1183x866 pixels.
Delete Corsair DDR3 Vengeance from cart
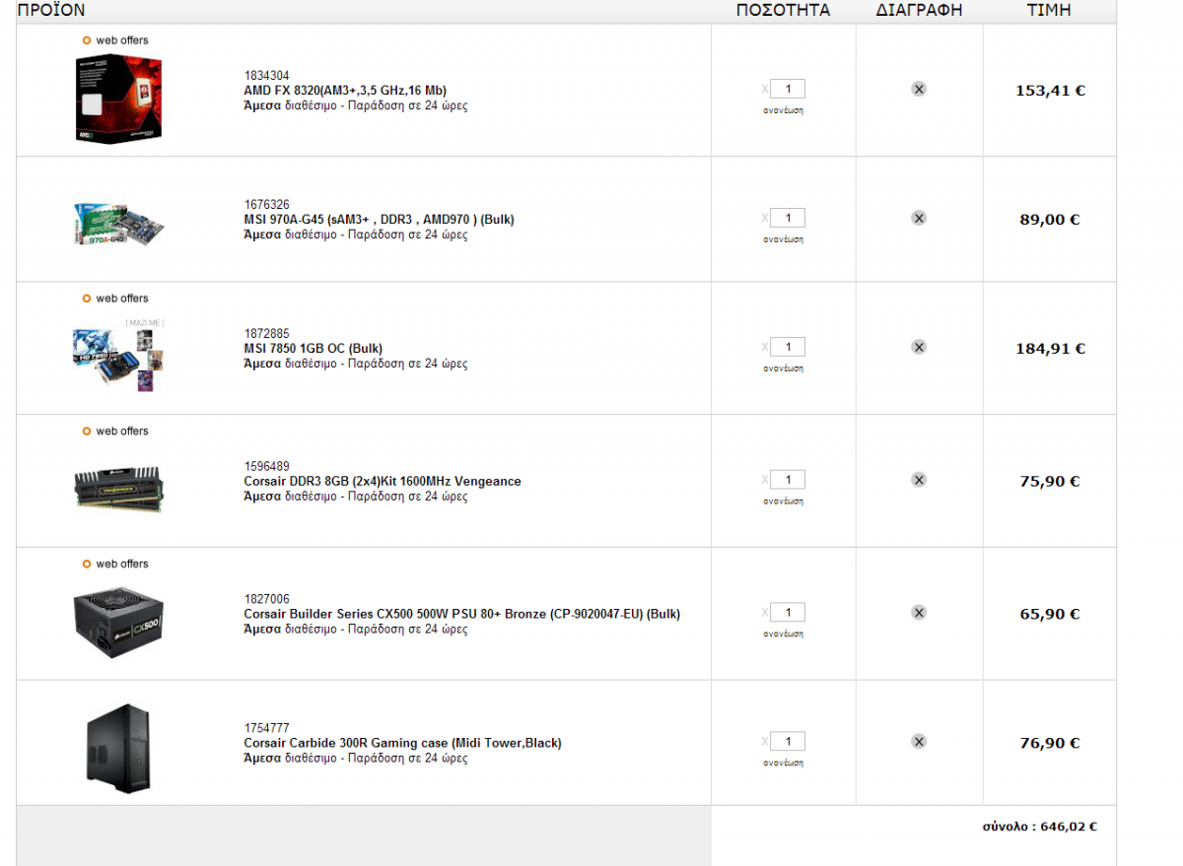coord(919,480)
